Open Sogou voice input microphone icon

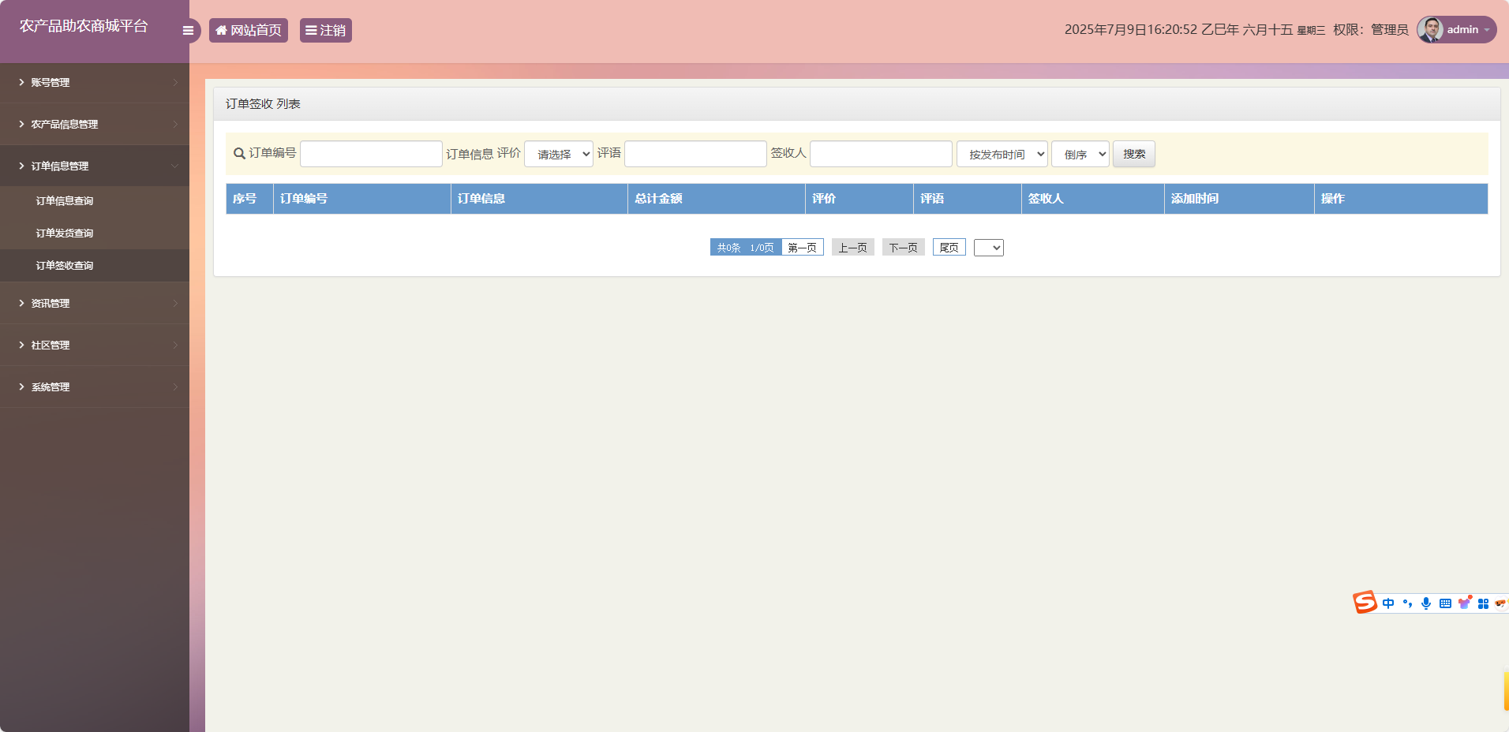click(1425, 603)
